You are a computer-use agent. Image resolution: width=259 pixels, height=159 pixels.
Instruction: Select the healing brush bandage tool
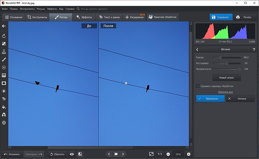tap(4, 44)
